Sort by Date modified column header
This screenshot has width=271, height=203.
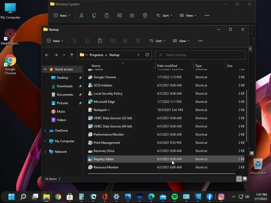[x=174, y=66]
